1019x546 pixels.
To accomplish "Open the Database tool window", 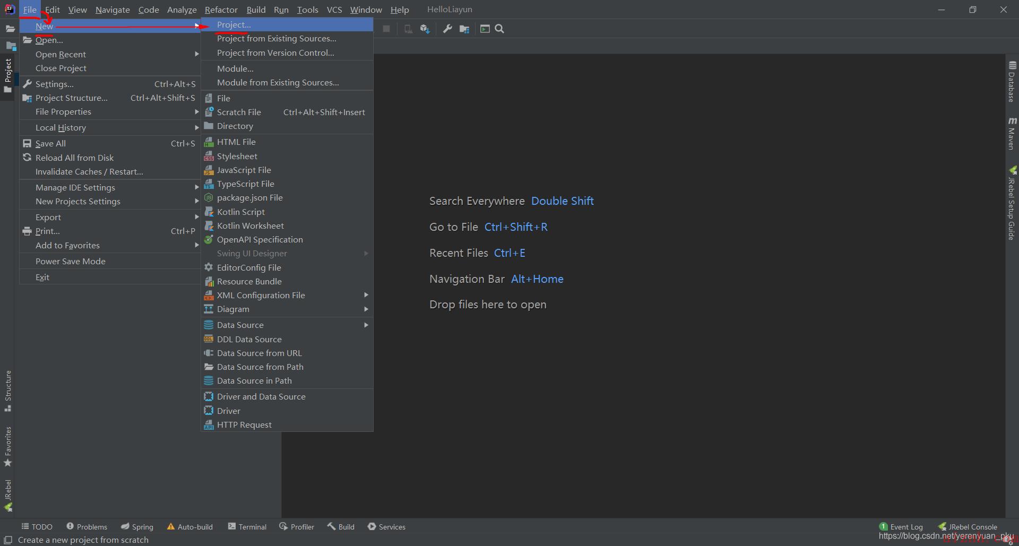I will point(1012,82).
